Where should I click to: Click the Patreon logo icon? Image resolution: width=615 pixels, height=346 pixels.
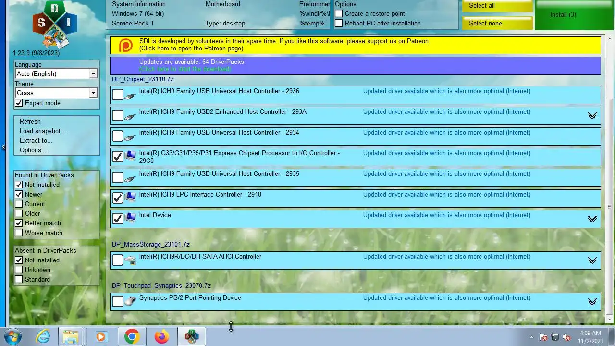click(x=125, y=45)
